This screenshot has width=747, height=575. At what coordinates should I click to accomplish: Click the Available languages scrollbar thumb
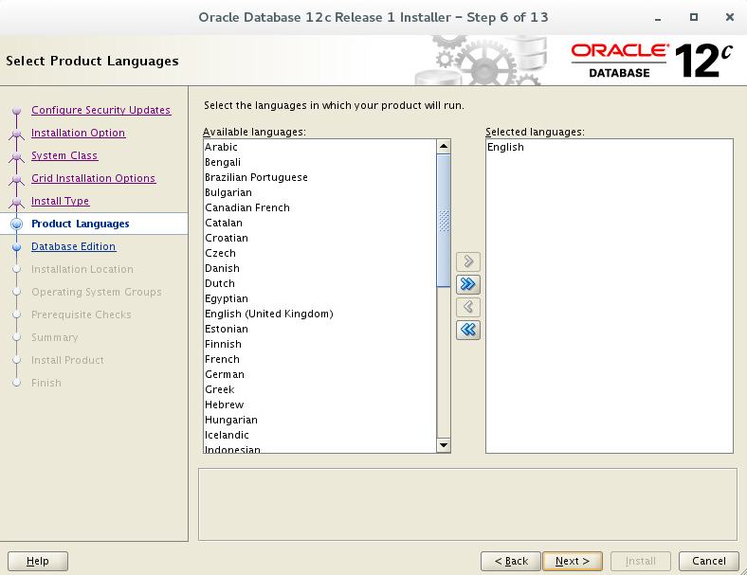444,221
